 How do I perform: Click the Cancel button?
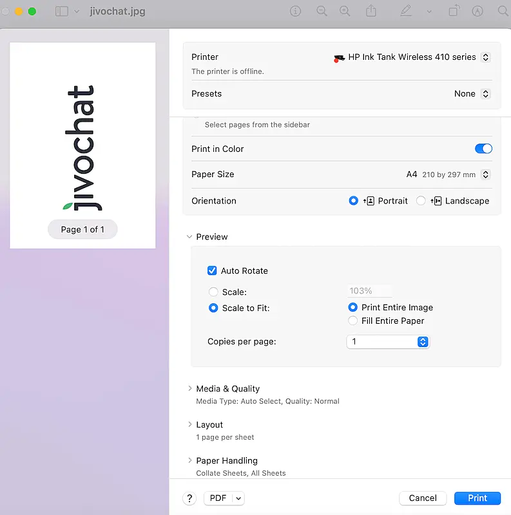423,498
